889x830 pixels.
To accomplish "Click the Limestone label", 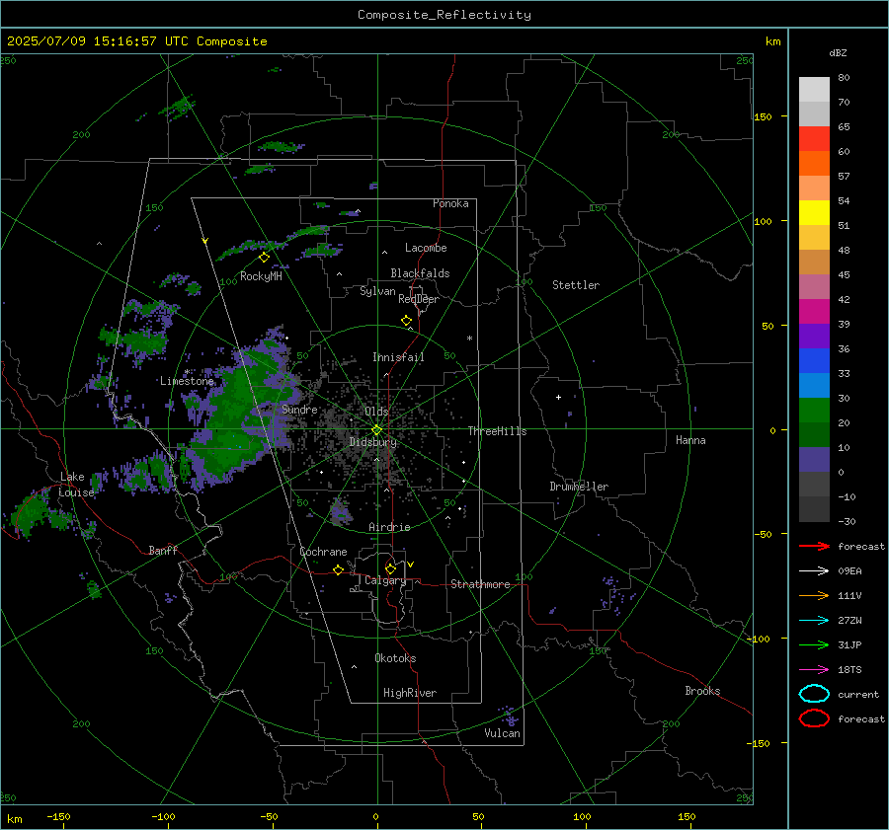I will pos(187,381).
